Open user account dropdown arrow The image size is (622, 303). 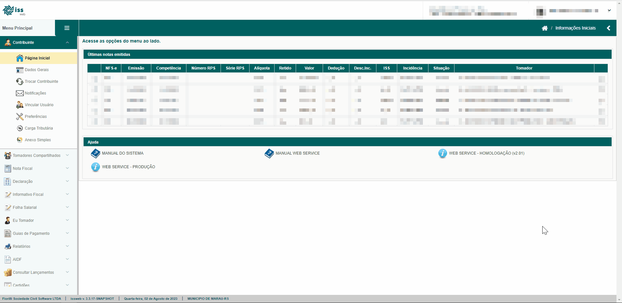(x=609, y=10)
